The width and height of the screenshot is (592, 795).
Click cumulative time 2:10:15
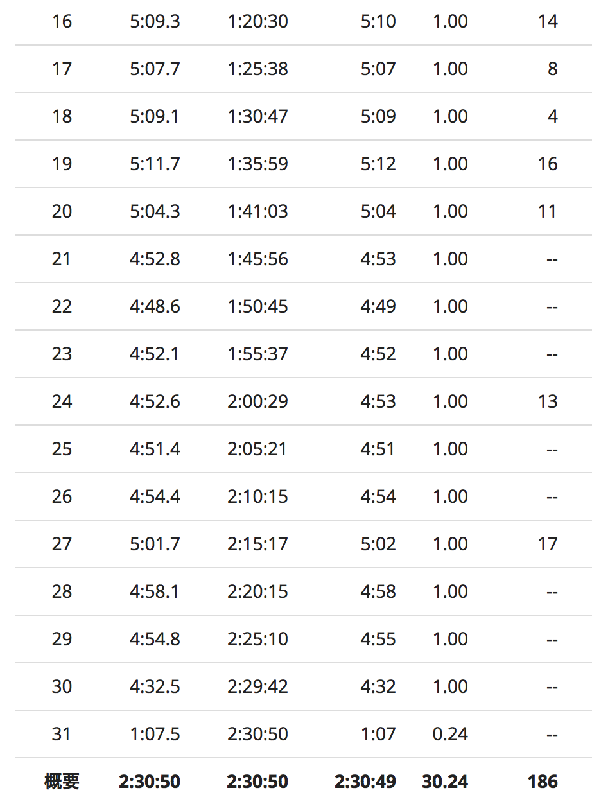point(257,496)
